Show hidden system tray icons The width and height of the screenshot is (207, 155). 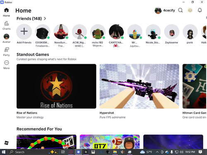point(157,152)
